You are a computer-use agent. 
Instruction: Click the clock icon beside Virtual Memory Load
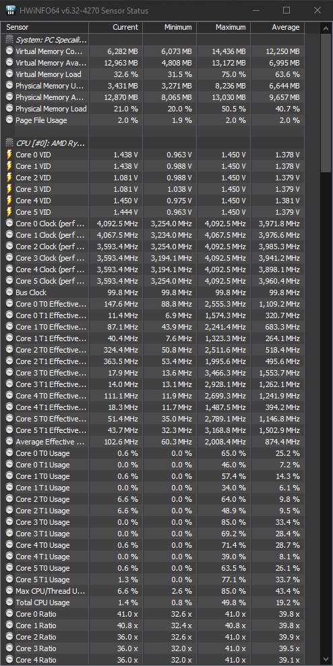(x=9, y=74)
